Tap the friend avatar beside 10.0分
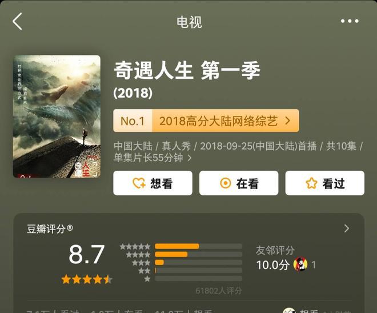The image size is (377, 313). tap(300, 264)
